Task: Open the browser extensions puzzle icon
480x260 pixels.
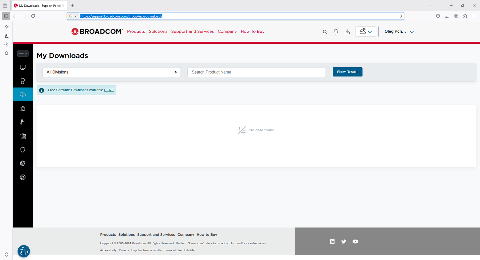Action: [x=465, y=16]
